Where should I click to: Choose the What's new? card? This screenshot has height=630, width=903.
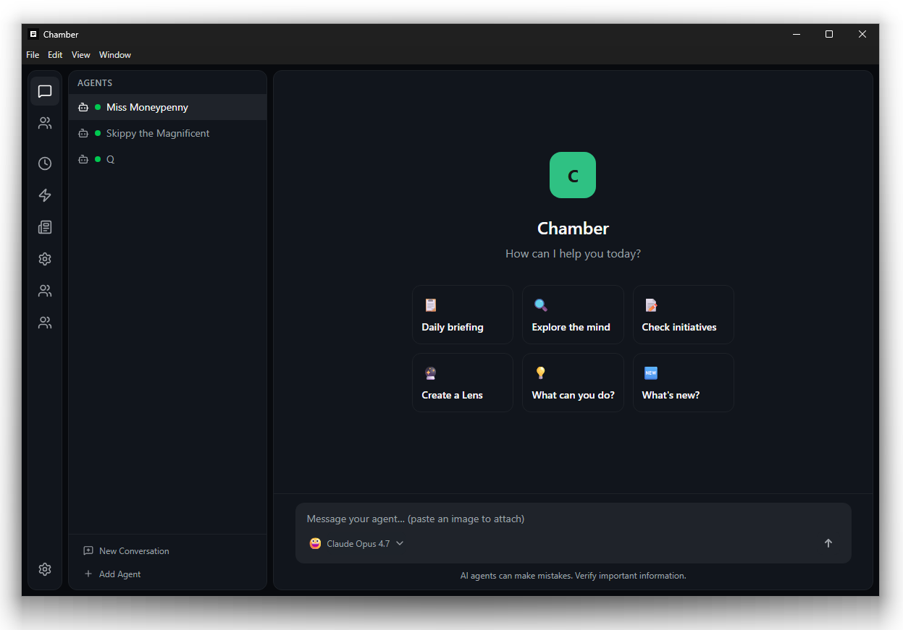tap(684, 383)
